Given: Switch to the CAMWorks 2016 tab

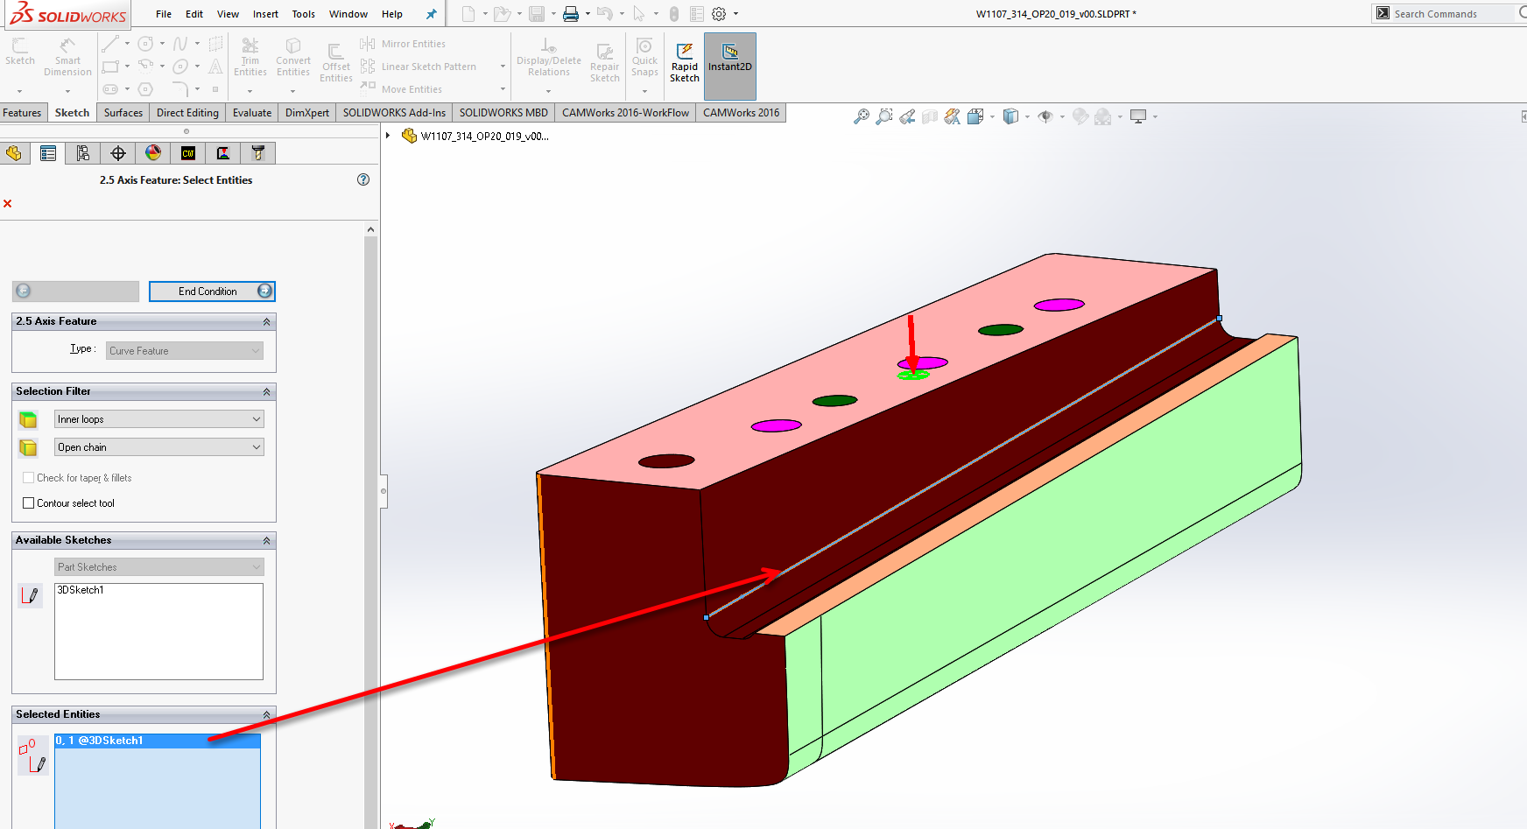Looking at the screenshot, I should pos(741,113).
